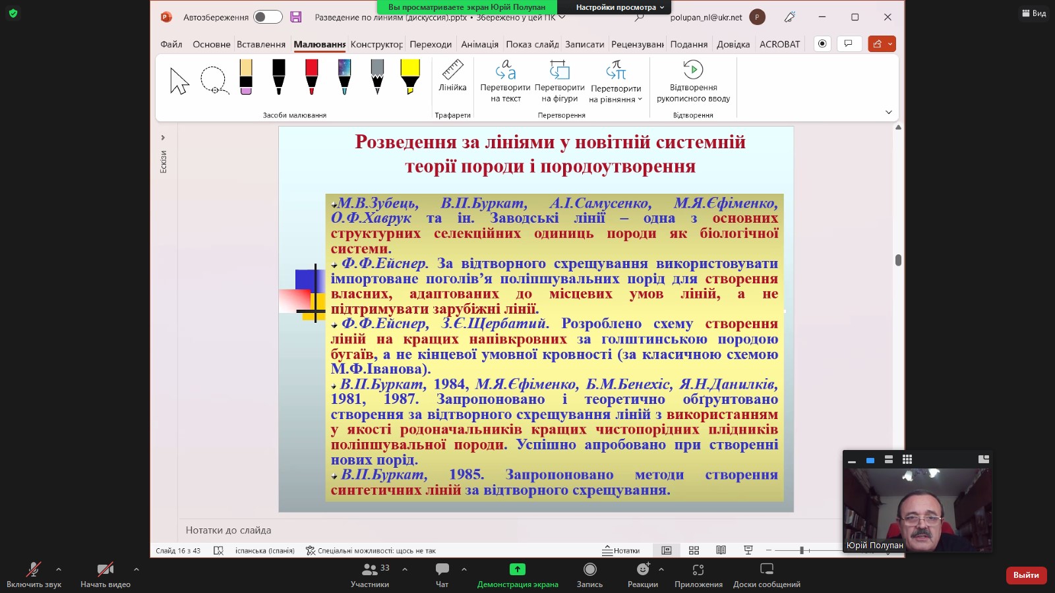Viewport: 1055px width, 593px height.
Task: Open Приложения in Zoom toolbar
Action: (698, 575)
